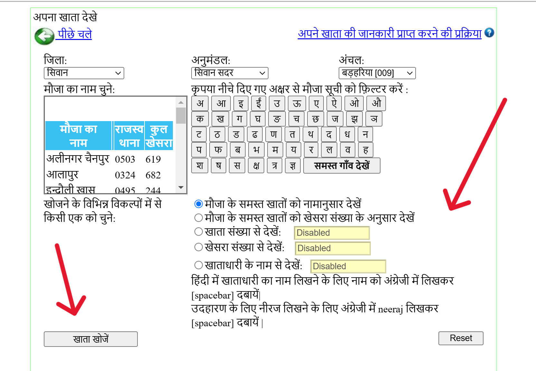Filter mauja list by letter ऊ
Viewport: 536px width, 371px height.
[297, 103]
